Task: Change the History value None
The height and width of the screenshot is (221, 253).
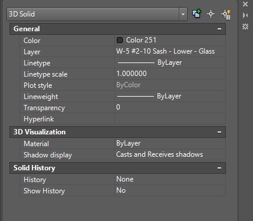Action: (170, 179)
